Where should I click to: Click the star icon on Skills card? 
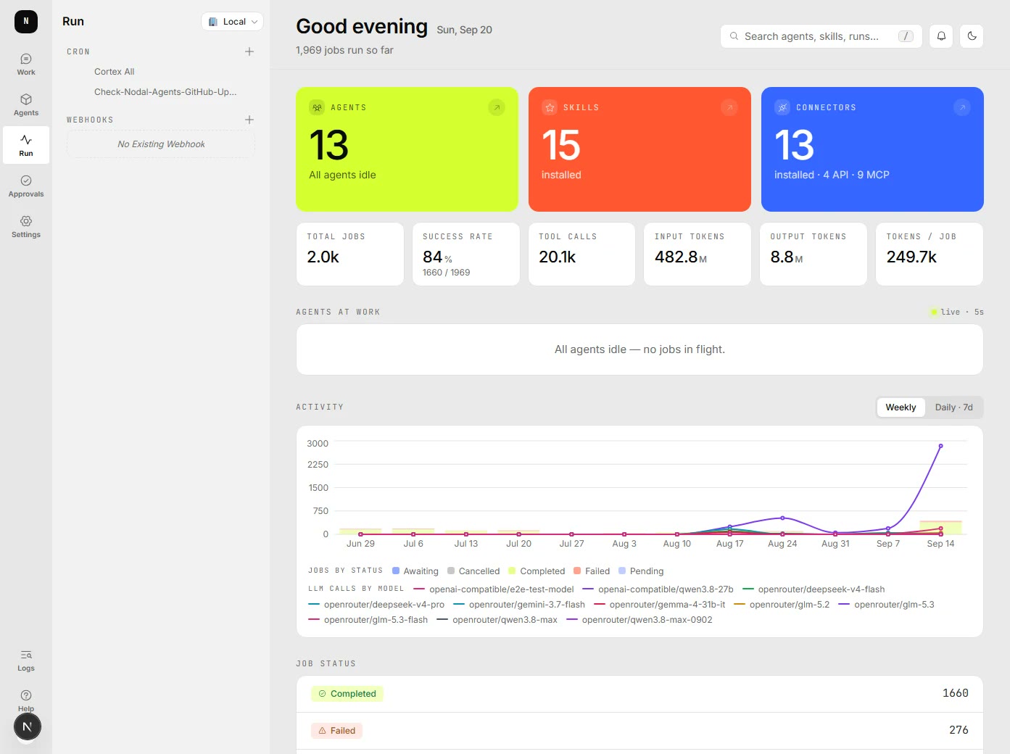tap(550, 107)
